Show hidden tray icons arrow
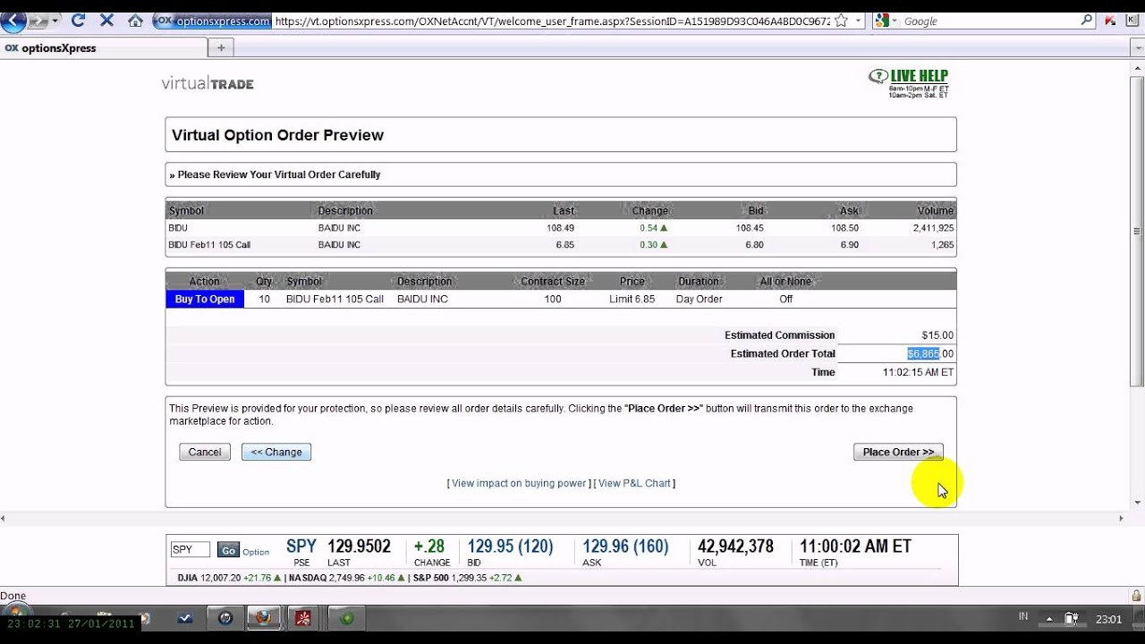Image resolution: width=1145 pixels, height=644 pixels. coord(1048,618)
